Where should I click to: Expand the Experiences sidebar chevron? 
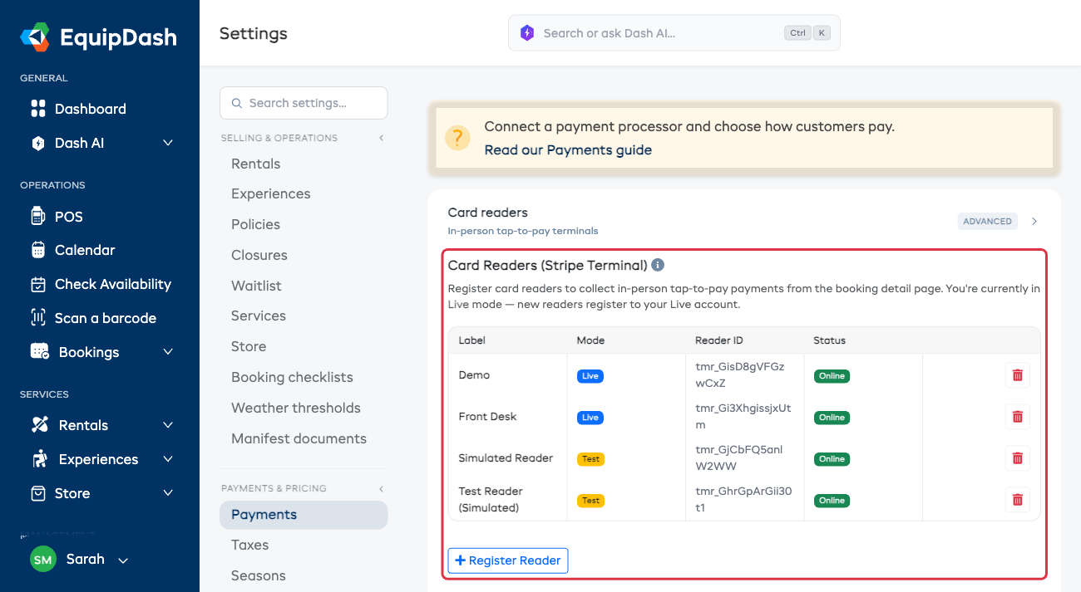tap(168, 459)
